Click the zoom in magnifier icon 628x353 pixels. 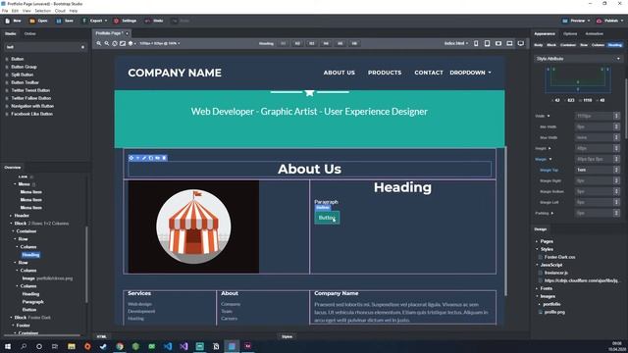coord(98,43)
